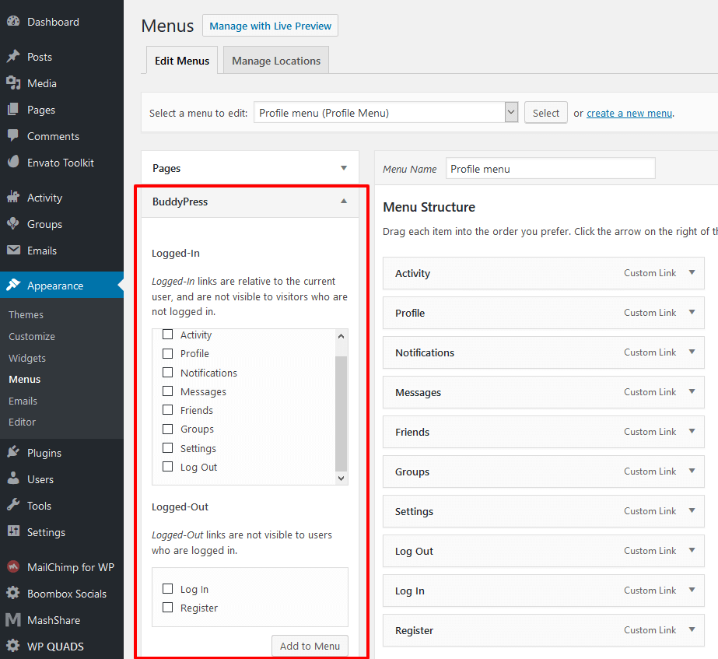Click the Appearance paintbrush icon

[13, 285]
